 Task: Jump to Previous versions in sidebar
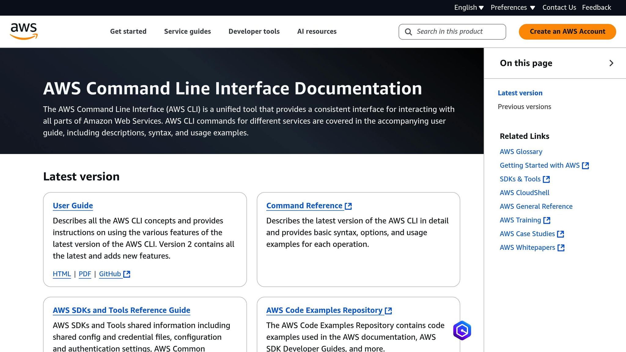click(524, 107)
